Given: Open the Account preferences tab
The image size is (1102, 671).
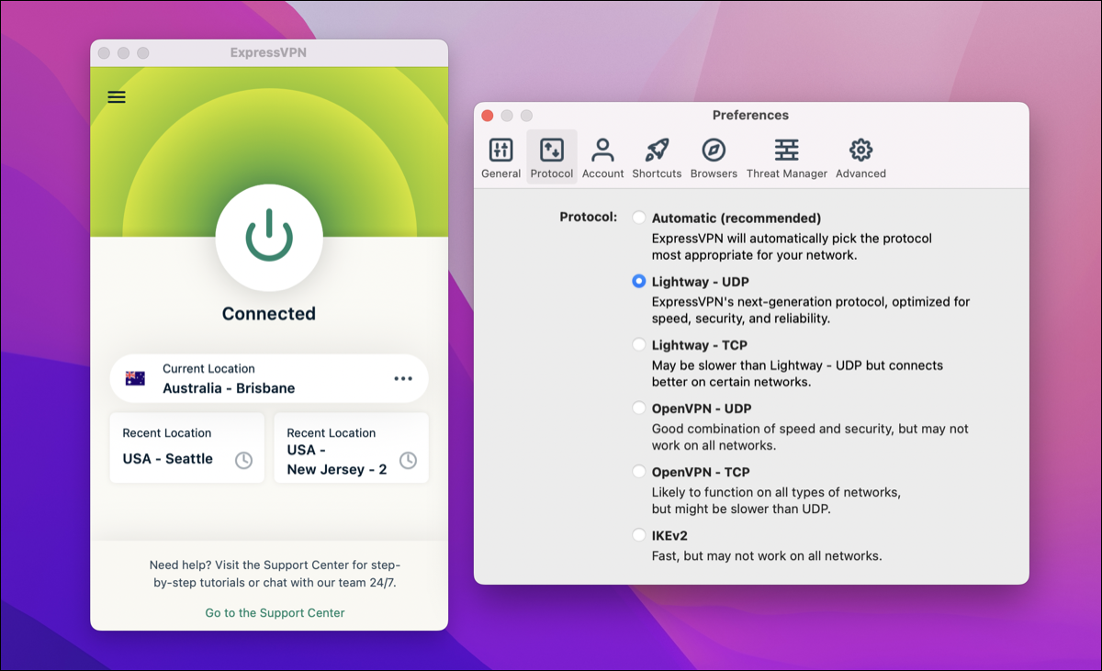Looking at the screenshot, I should pyautogui.click(x=602, y=158).
